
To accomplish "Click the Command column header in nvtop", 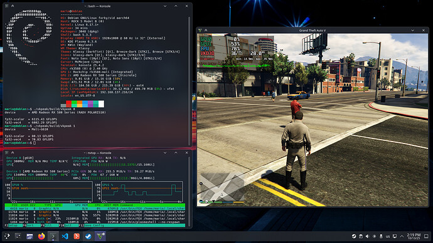I will click(126, 205).
